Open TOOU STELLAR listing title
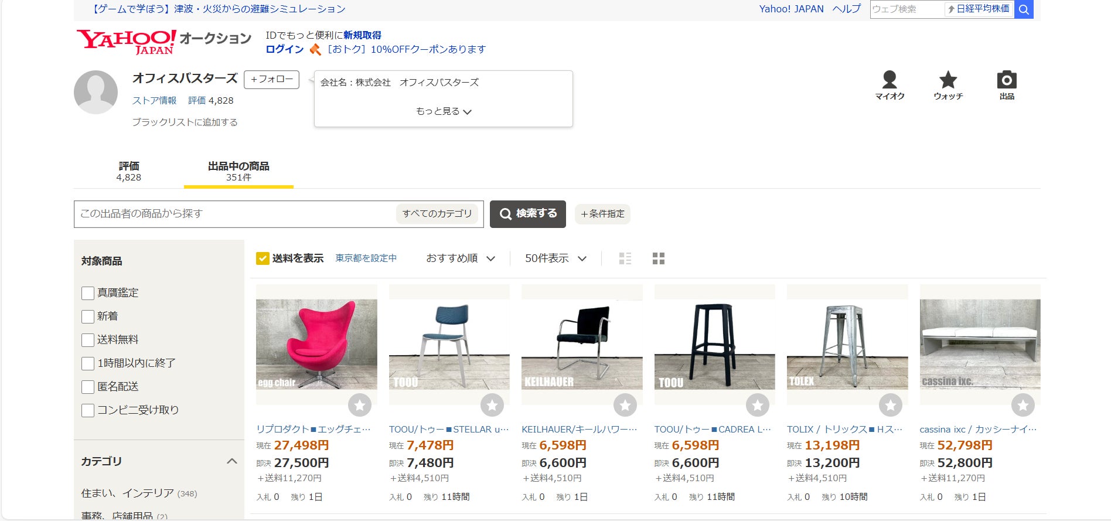Image resolution: width=1111 pixels, height=521 pixels. click(449, 430)
